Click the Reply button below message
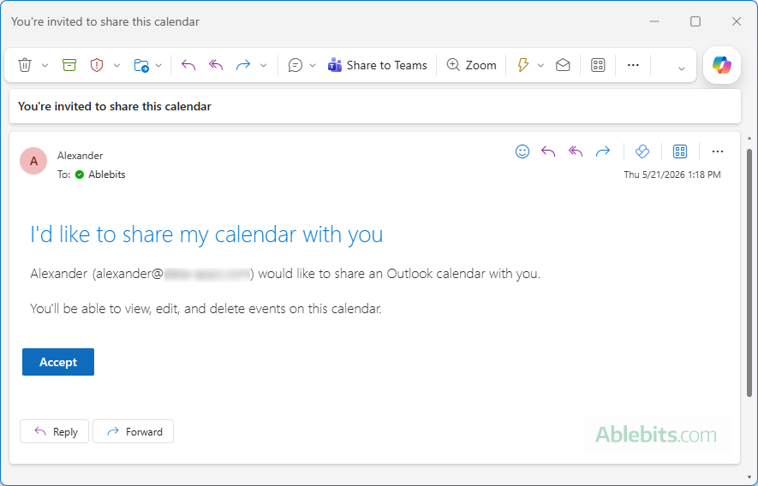This screenshot has height=486, width=758. pyautogui.click(x=54, y=431)
